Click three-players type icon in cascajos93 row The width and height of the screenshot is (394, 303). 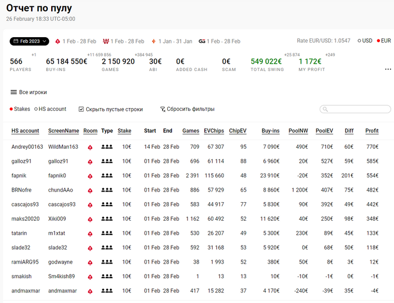coord(107,204)
